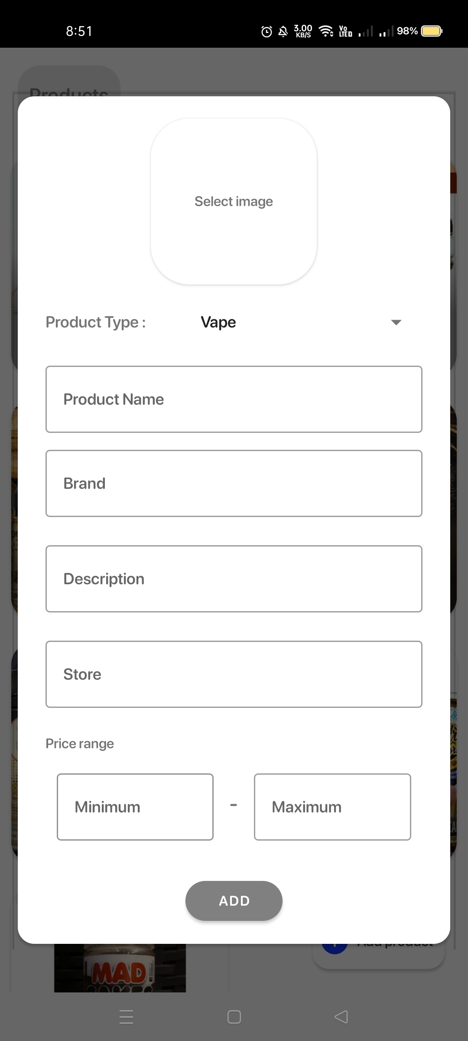Focus the Store input field

(234, 674)
